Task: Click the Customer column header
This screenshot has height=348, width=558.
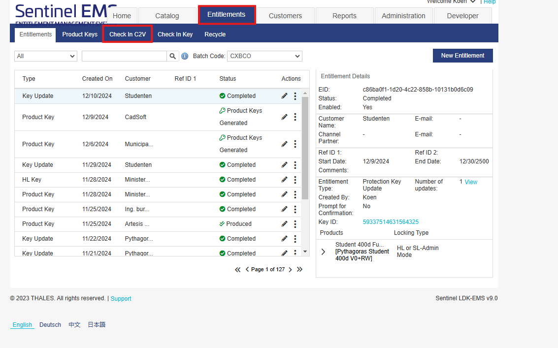Action: pyautogui.click(x=138, y=79)
